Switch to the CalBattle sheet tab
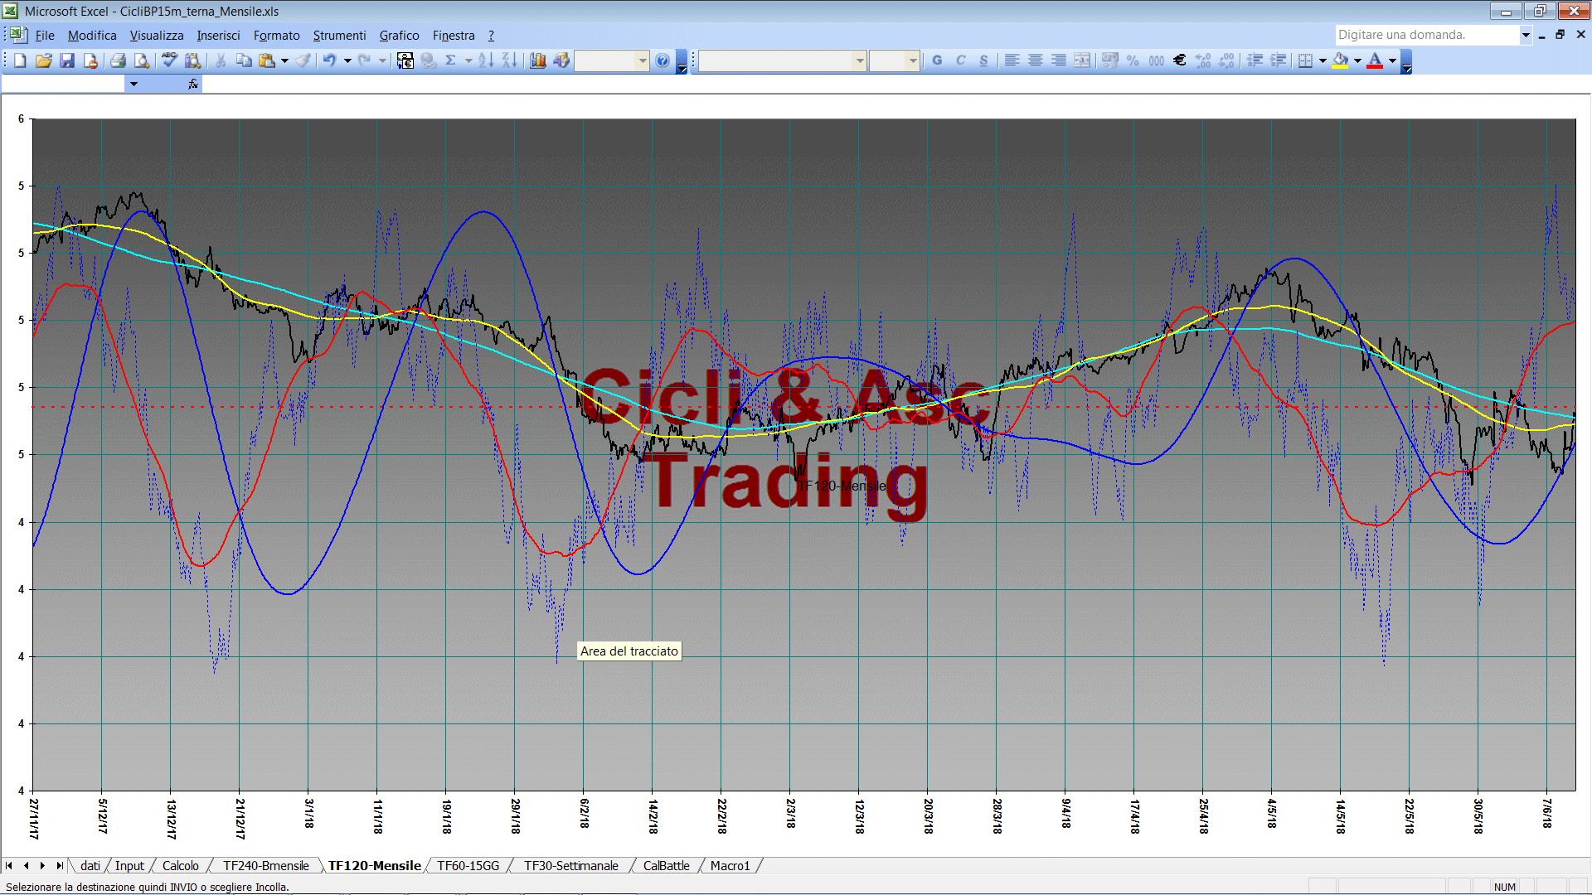This screenshot has height=895, width=1592. (x=666, y=865)
